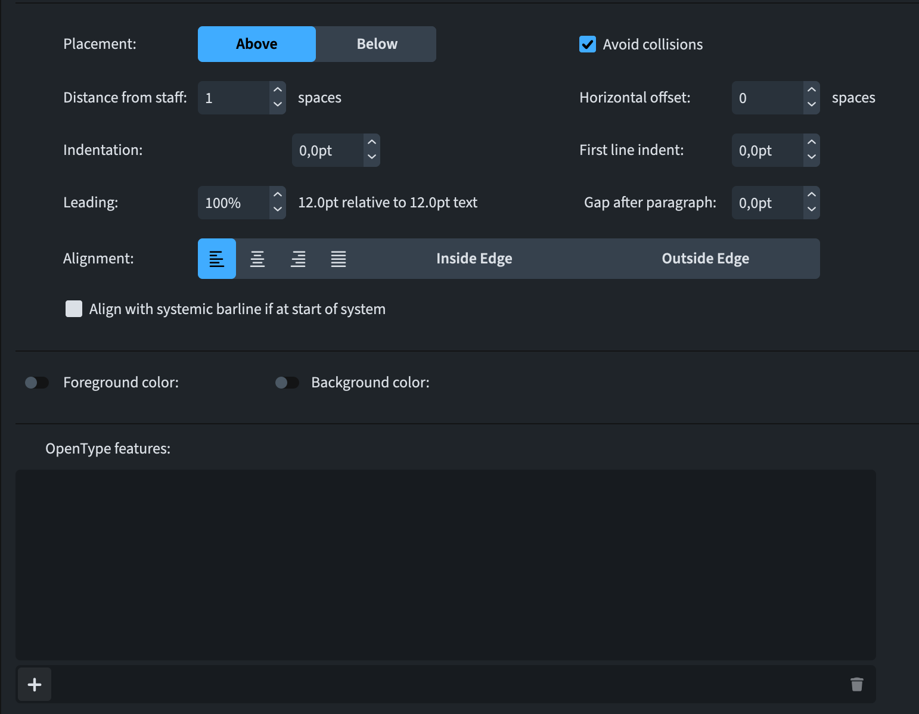The width and height of the screenshot is (919, 714).
Task: Select left text alignment icon
Action: pos(217,259)
